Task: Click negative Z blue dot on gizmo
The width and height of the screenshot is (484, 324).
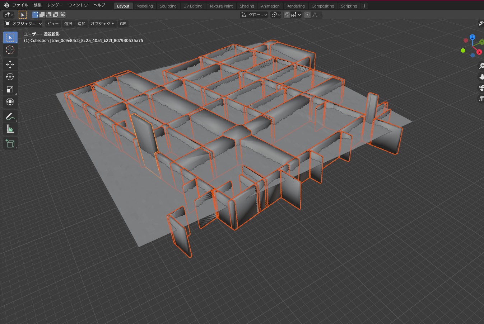Action: pos(473,55)
